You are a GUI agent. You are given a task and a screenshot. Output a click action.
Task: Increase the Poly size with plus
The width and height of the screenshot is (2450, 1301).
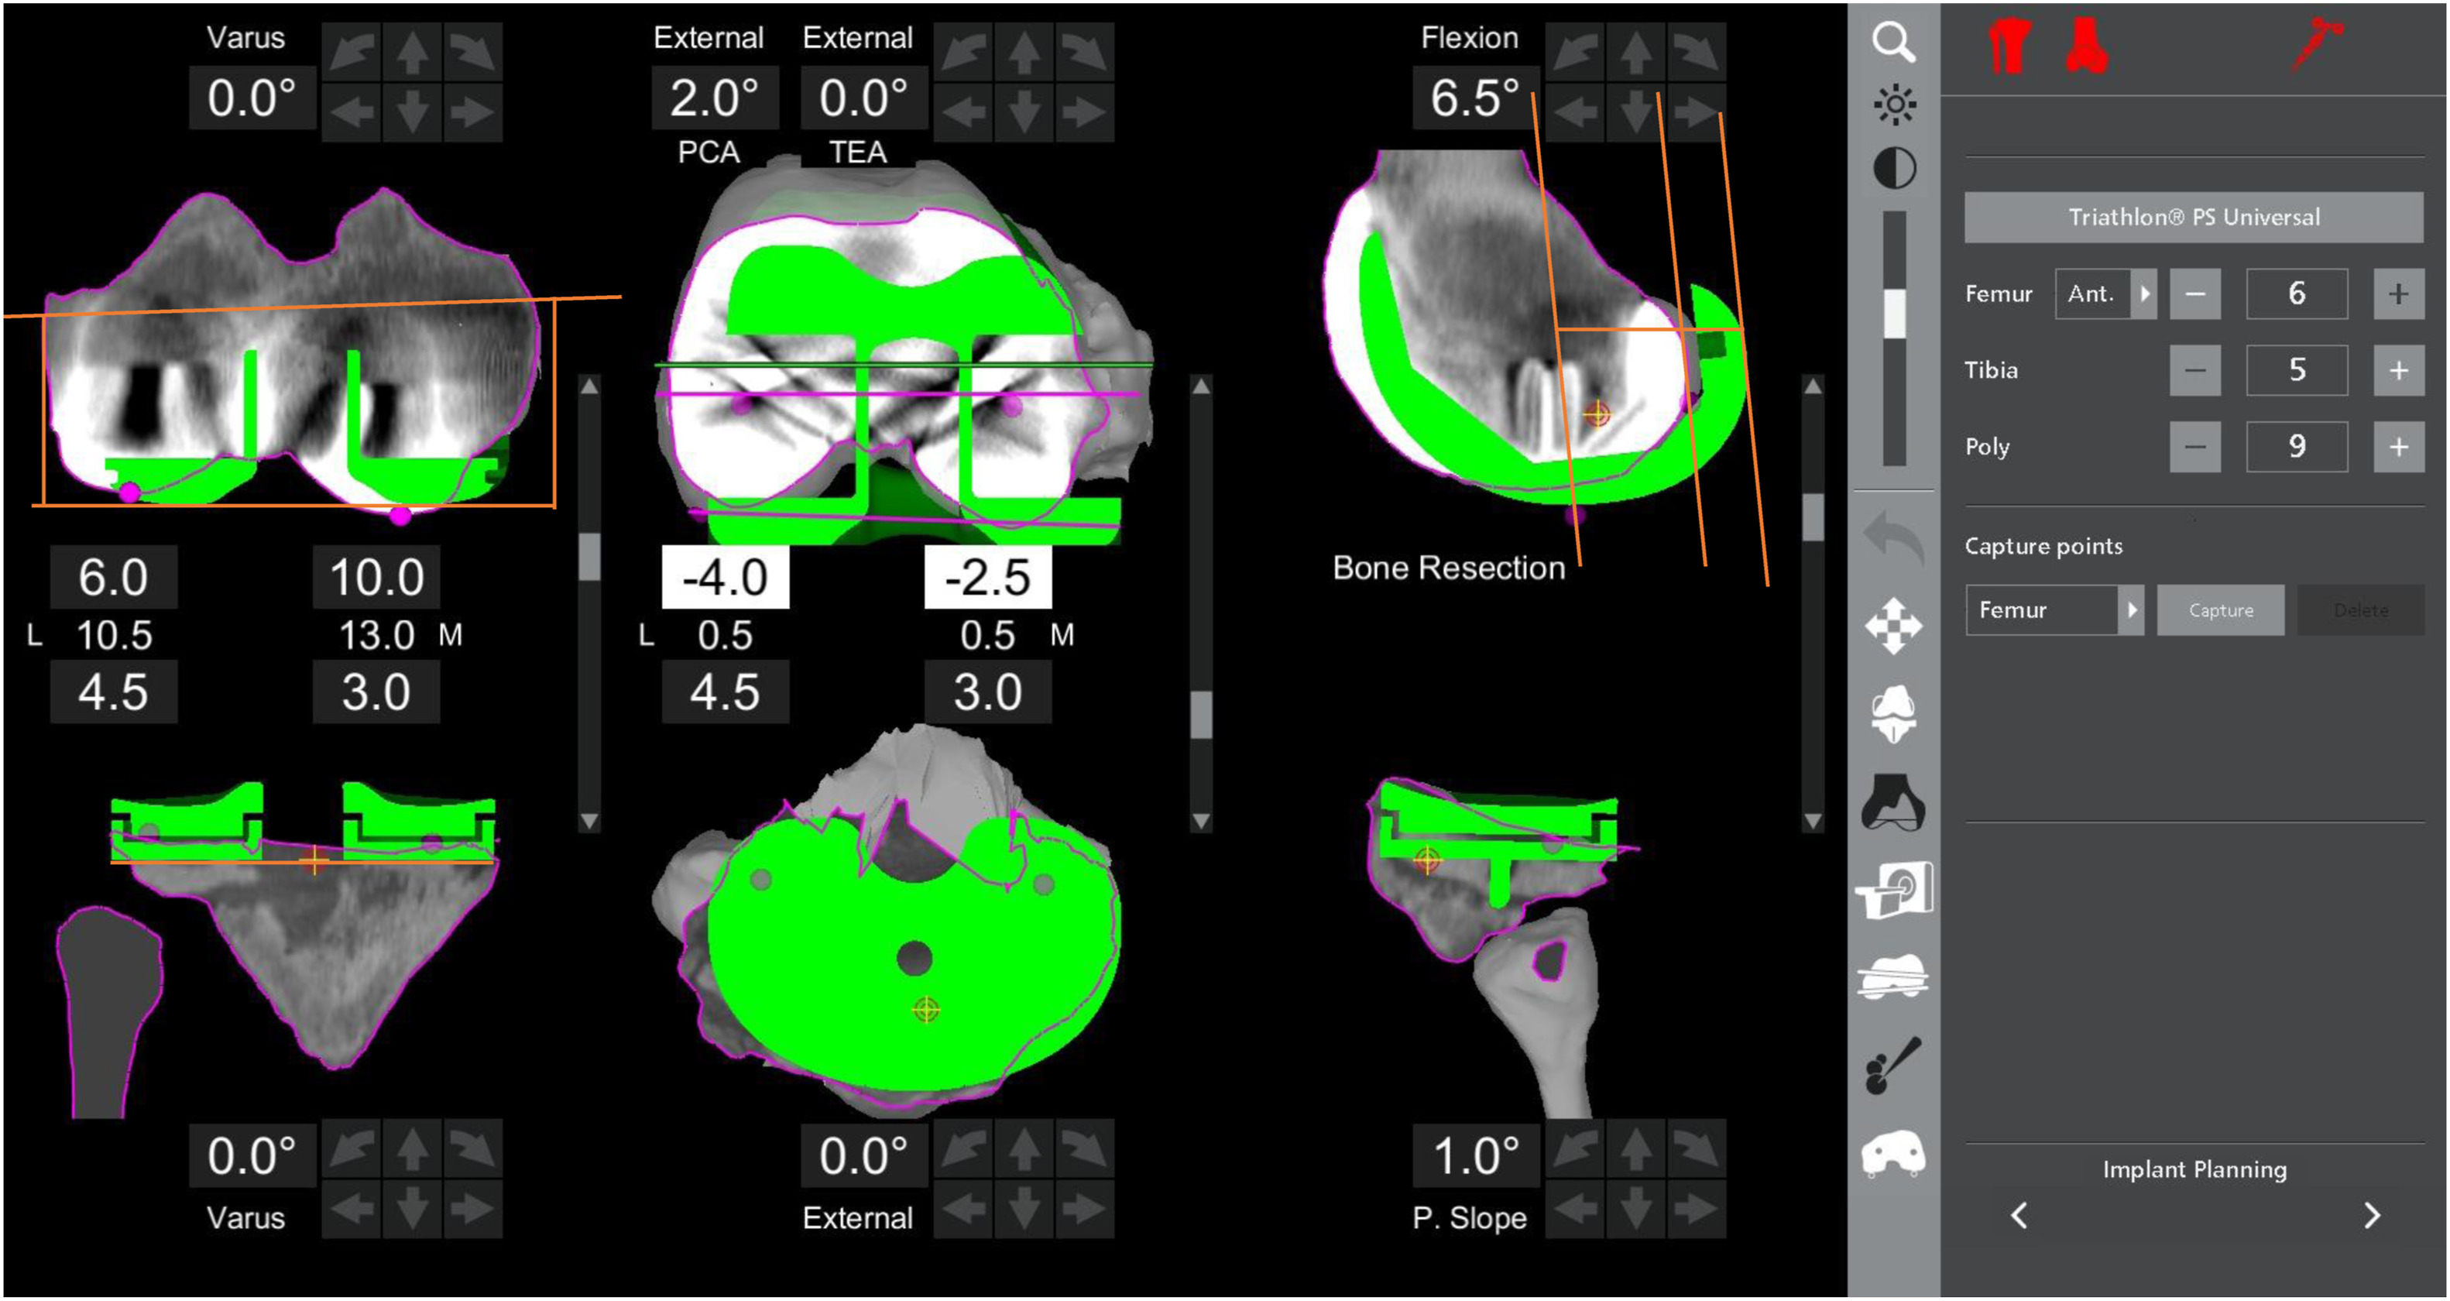[2397, 447]
